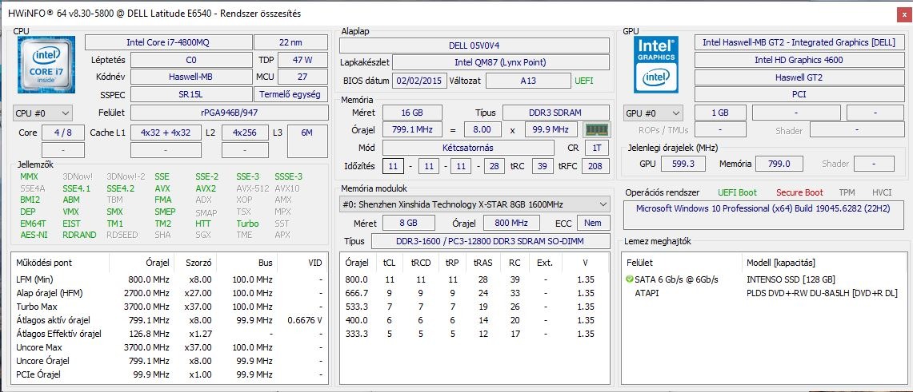Click the A13 BIOS version field
Screen dimensions: 913x392
[528, 81]
